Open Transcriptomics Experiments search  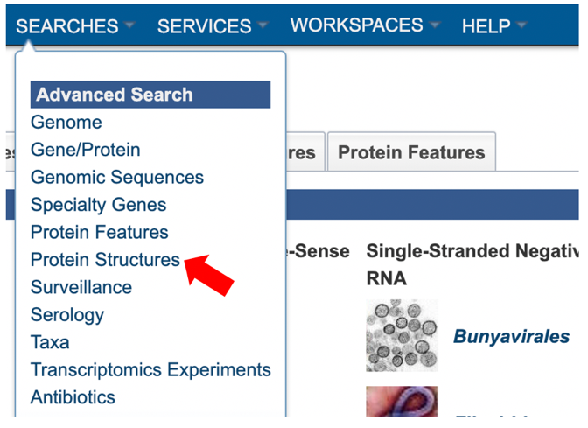pyautogui.click(x=150, y=370)
